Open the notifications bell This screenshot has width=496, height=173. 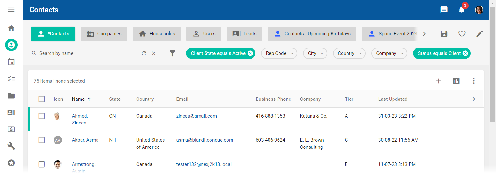point(461,10)
